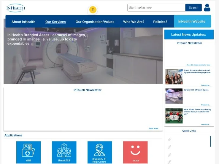Screen dimensions: 219x164
Task: Click the fourth Quick Links chain icon
Action: click(169, 162)
